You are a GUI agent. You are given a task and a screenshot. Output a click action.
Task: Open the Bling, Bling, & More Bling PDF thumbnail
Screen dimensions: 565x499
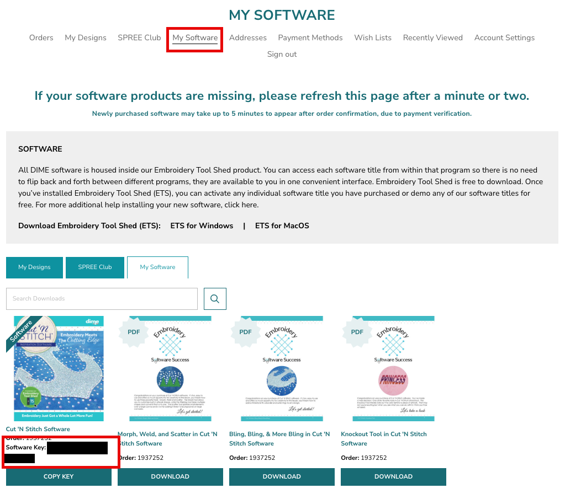282,368
